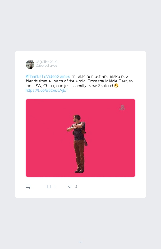Open the #ThanksToVideoGames hashtag
This screenshot has width=161, height=249.
[x=48, y=76]
